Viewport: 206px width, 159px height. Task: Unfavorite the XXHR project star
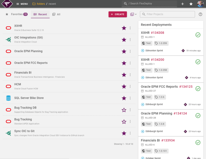pos(124,28)
